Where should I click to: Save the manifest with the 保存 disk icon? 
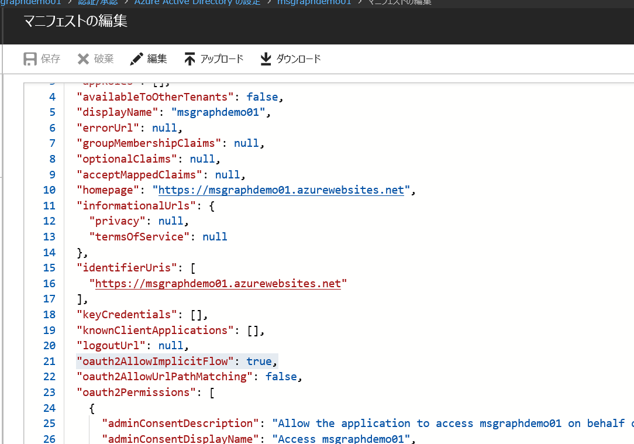(x=29, y=58)
